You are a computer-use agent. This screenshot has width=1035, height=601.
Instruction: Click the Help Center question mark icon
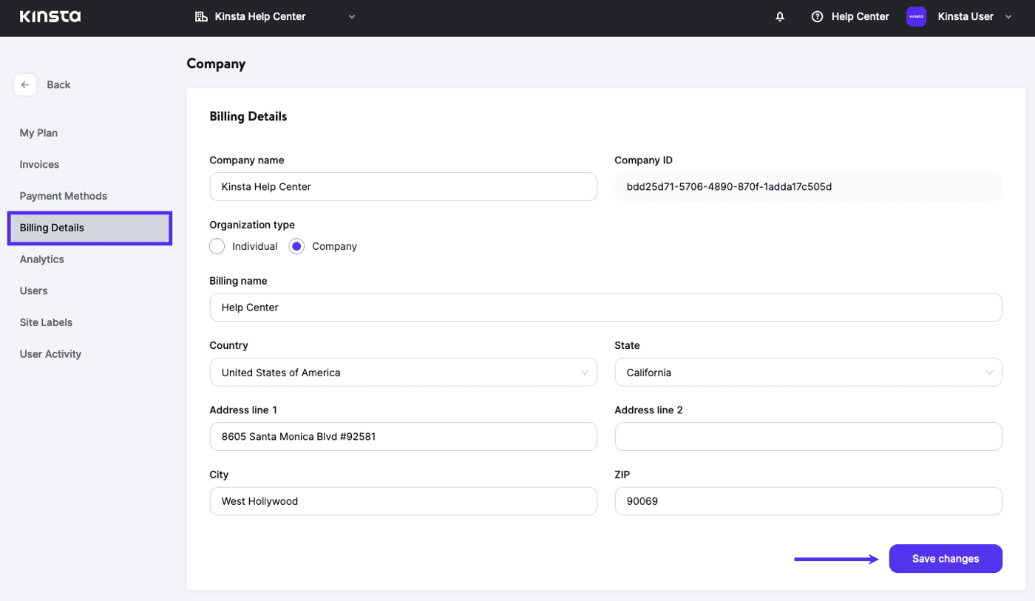tap(817, 16)
